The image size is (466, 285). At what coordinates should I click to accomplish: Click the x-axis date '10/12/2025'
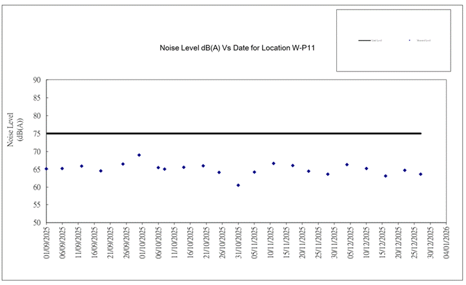367,242
